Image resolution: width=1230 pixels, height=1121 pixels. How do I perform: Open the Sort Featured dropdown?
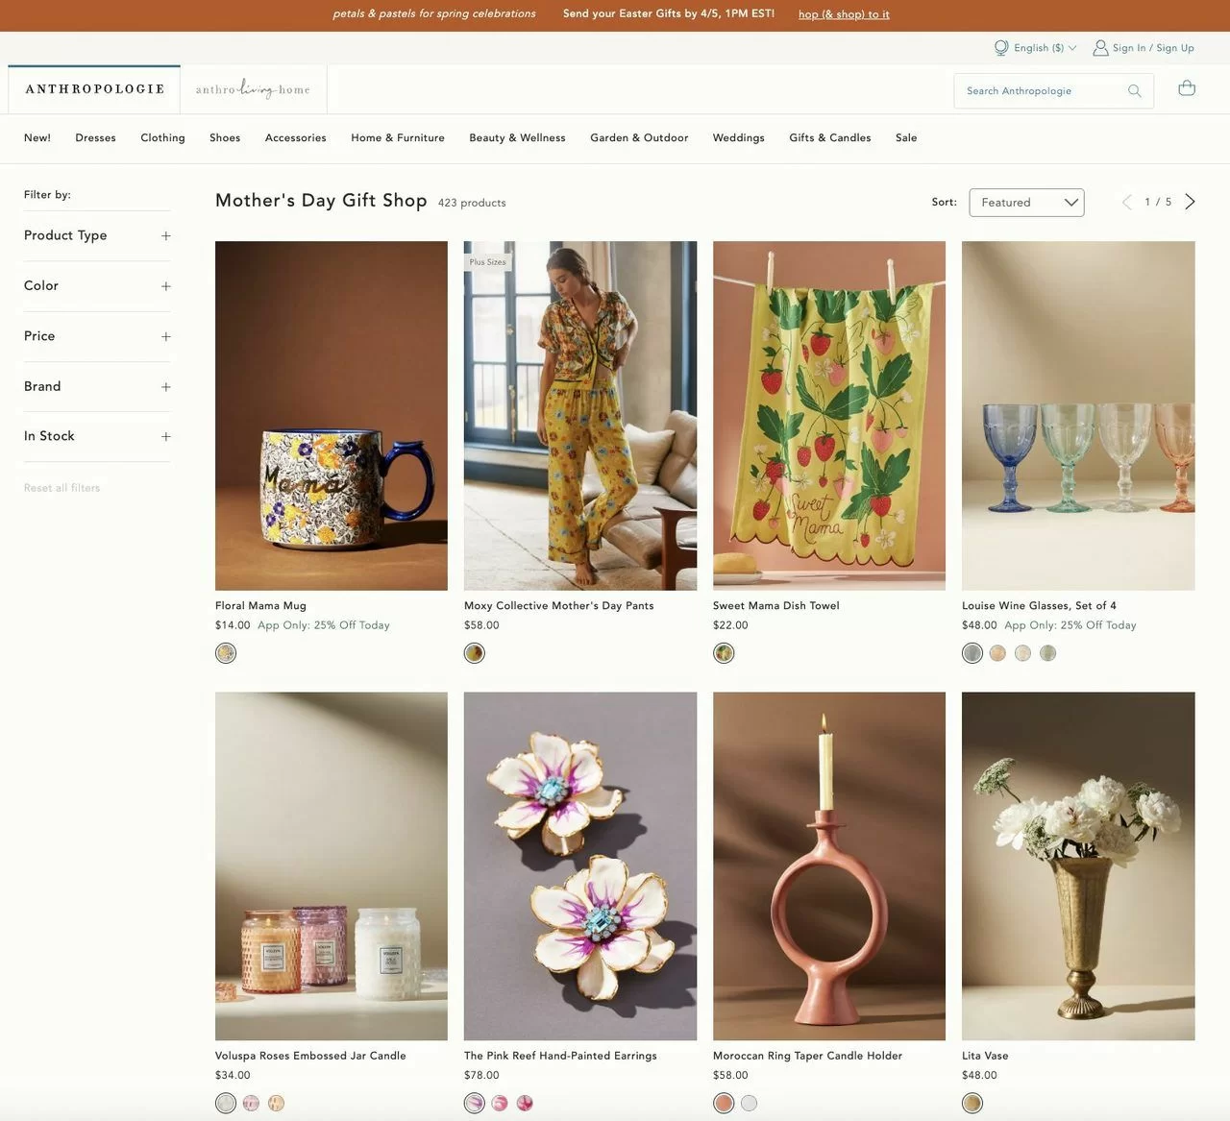point(1026,203)
